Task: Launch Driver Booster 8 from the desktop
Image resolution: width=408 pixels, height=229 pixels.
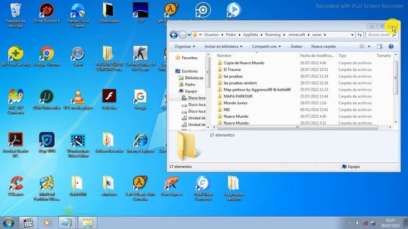Action: coord(47,13)
